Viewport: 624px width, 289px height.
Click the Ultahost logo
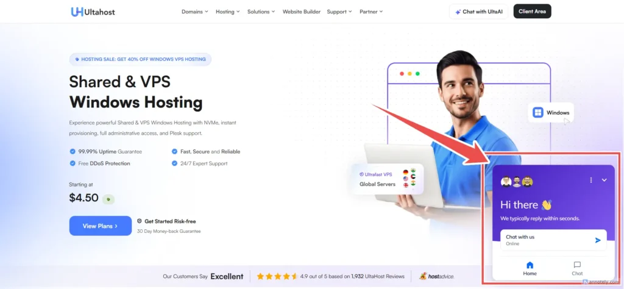pyautogui.click(x=93, y=12)
